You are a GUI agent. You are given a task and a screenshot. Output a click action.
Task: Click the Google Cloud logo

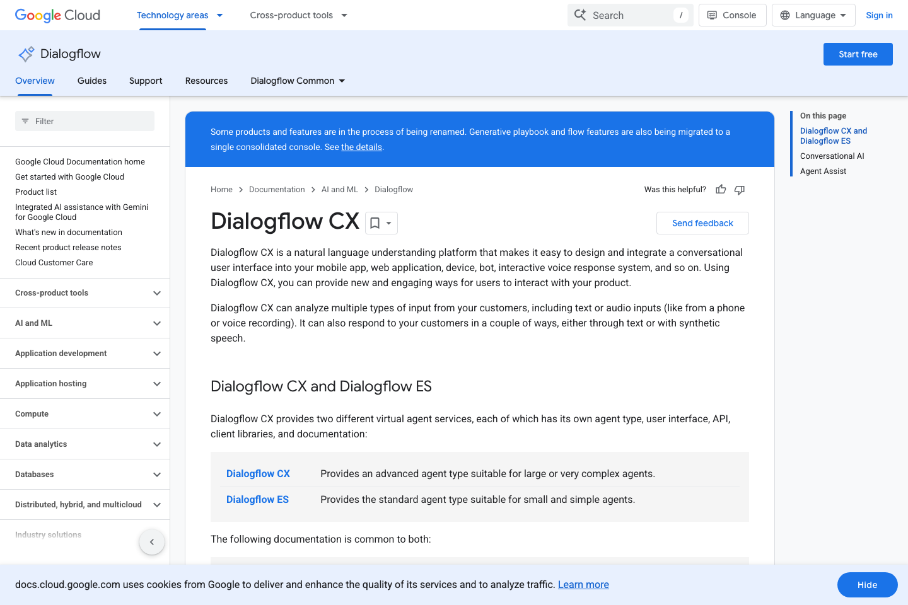point(57,15)
